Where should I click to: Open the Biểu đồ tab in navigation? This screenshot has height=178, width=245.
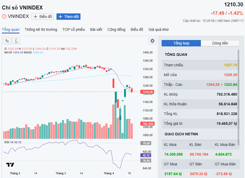tap(137, 29)
